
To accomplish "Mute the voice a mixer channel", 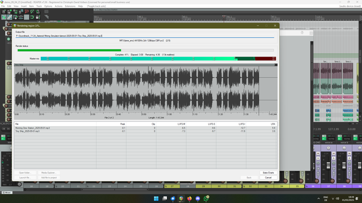I will click(334, 153).
